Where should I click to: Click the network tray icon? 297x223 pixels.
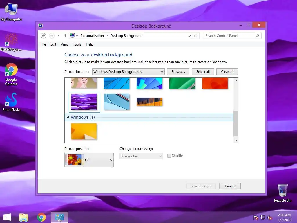coord(263,217)
